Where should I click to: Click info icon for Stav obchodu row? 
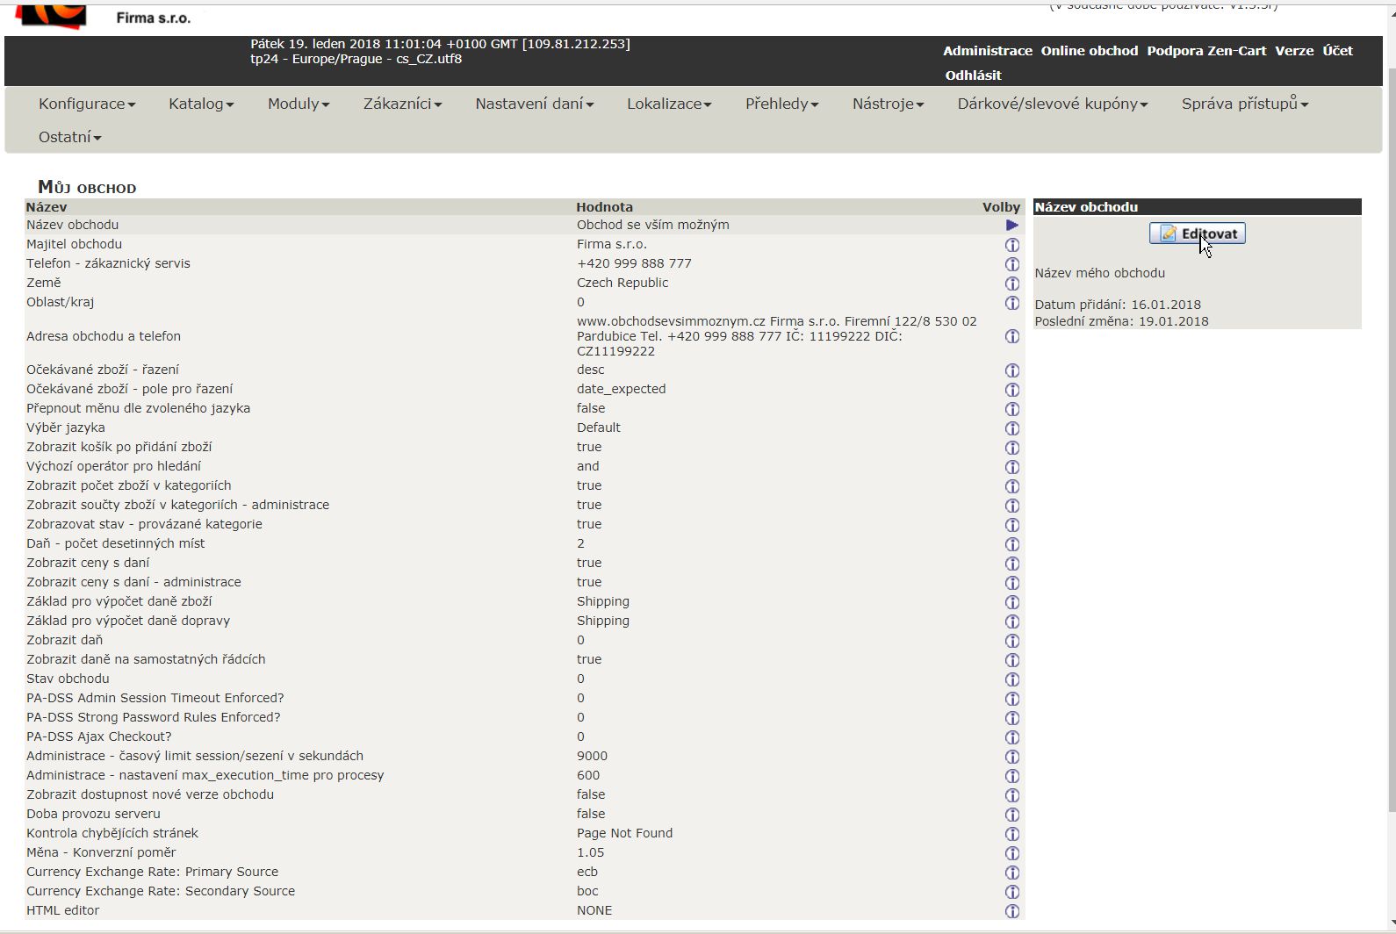click(x=1011, y=679)
